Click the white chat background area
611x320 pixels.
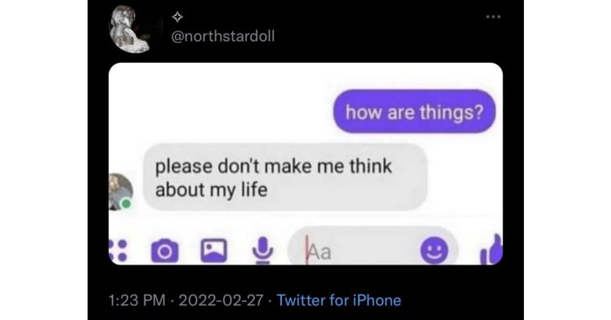[219, 102]
